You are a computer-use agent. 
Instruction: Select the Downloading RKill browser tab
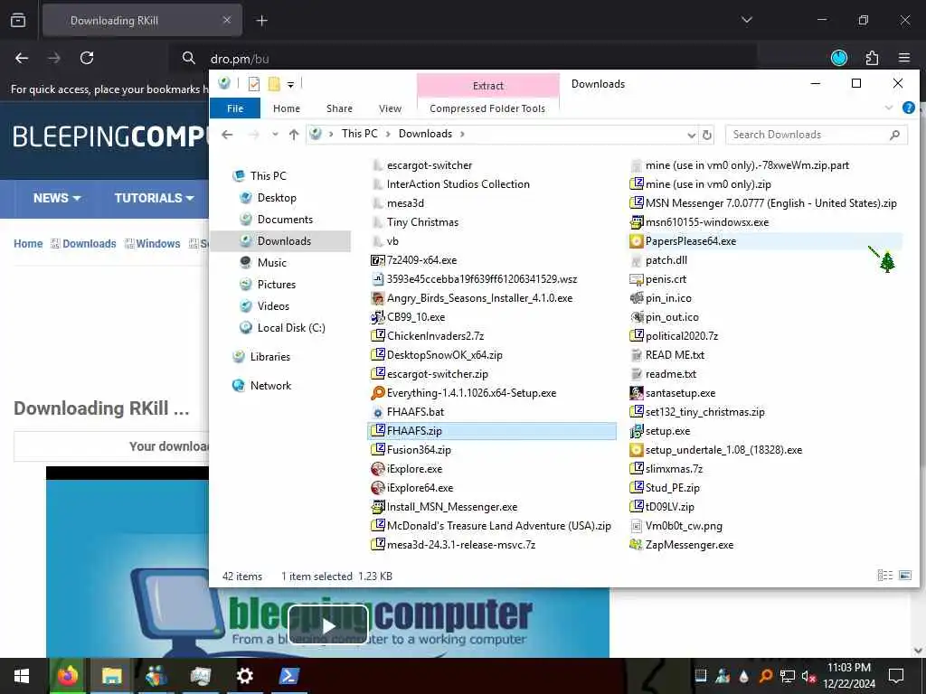(142, 21)
